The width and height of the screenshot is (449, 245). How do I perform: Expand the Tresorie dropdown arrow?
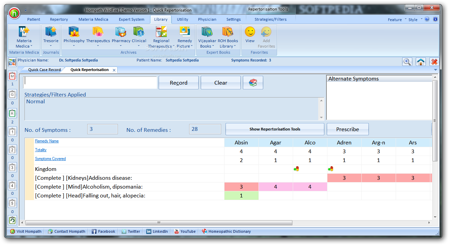pyautogui.click(x=51, y=46)
